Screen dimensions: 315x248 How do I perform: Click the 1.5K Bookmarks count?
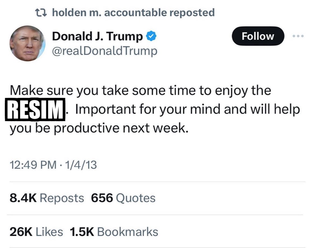114,232
